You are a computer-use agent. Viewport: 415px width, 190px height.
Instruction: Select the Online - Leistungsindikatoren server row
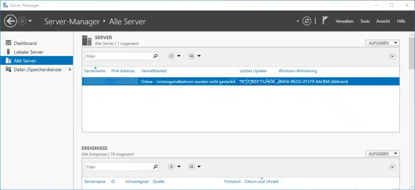[x=241, y=81]
